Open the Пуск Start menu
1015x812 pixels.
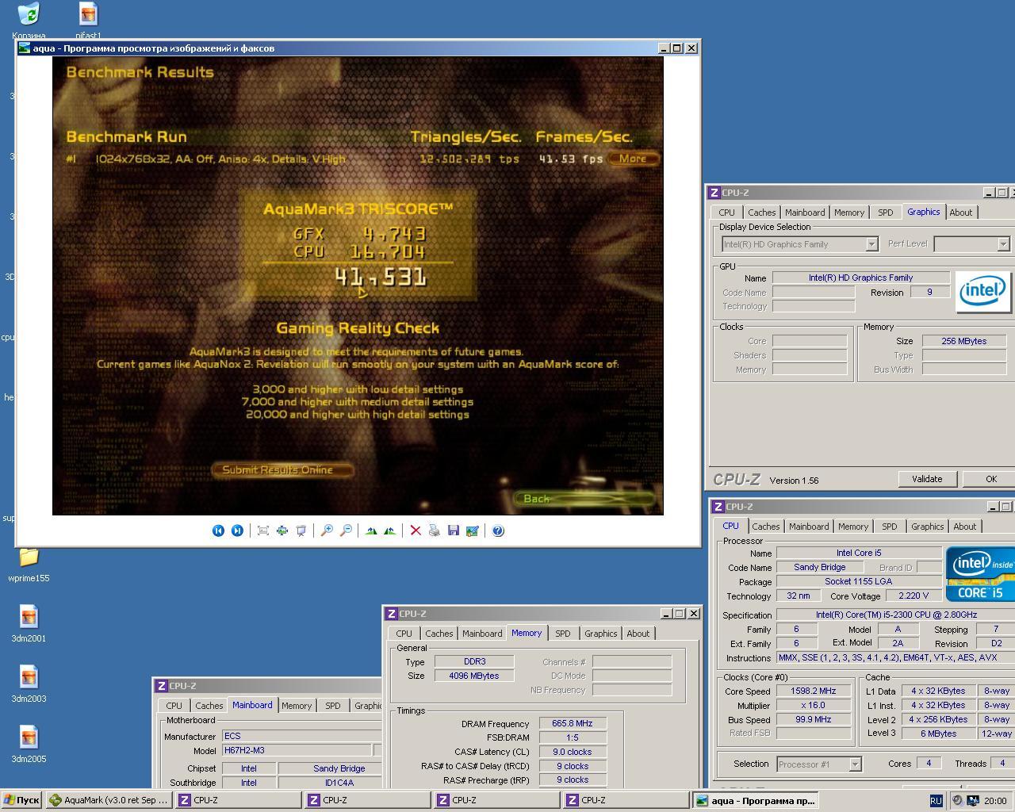pyautogui.click(x=21, y=801)
